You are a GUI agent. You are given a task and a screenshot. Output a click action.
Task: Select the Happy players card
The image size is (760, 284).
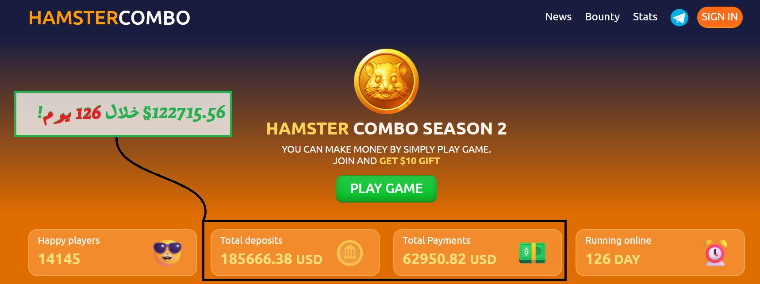[113, 253]
